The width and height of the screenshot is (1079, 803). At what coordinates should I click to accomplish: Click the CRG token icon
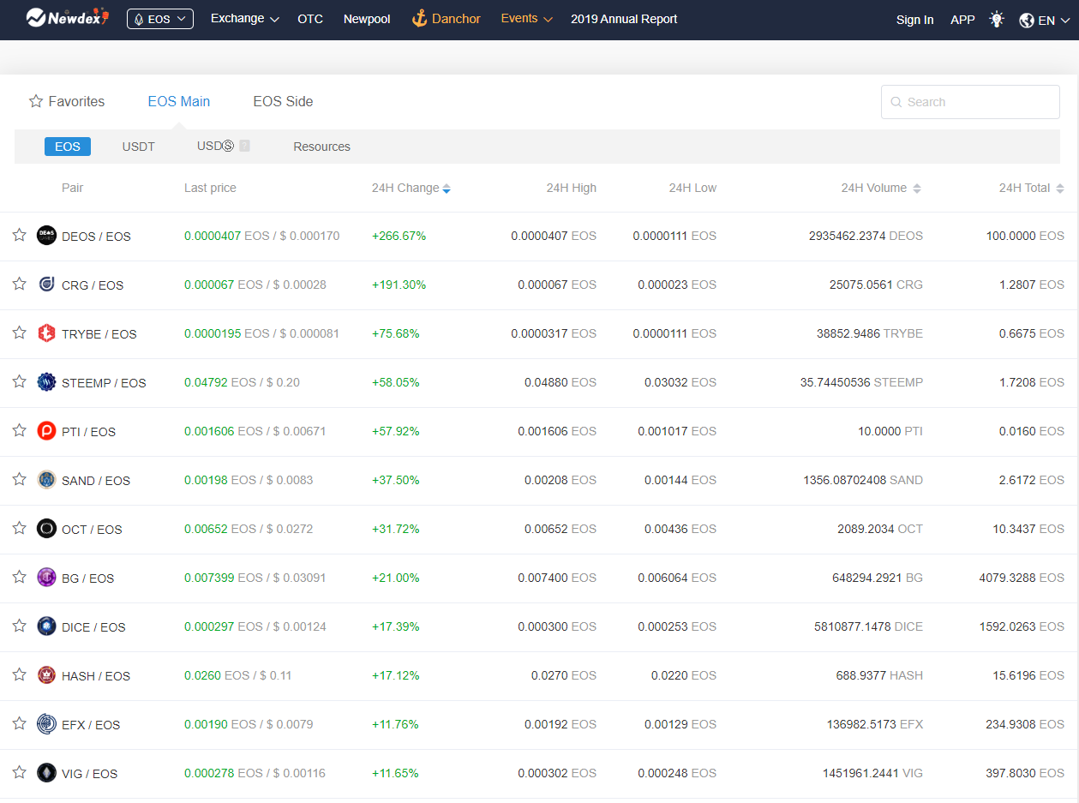click(46, 284)
